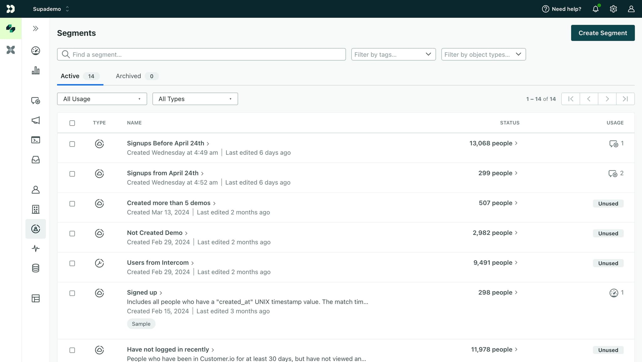Open the Dashboard from the sidebar
The width and height of the screenshot is (642, 362).
pos(35,50)
